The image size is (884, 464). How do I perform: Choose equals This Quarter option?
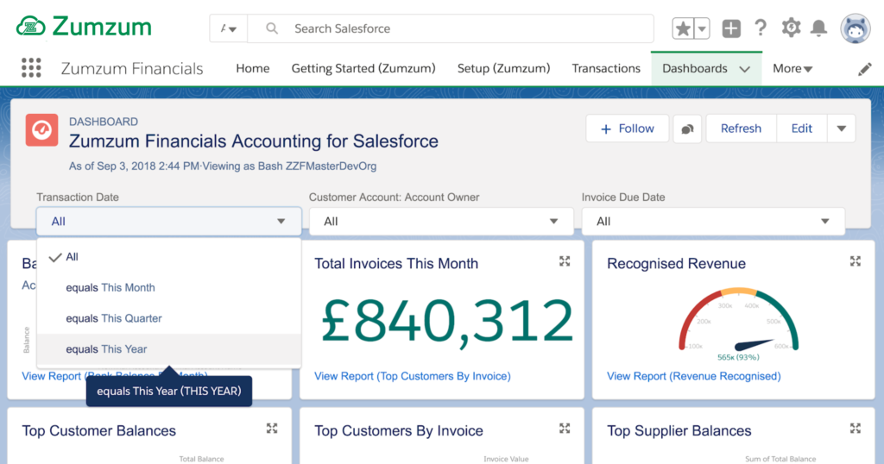[168, 319]
